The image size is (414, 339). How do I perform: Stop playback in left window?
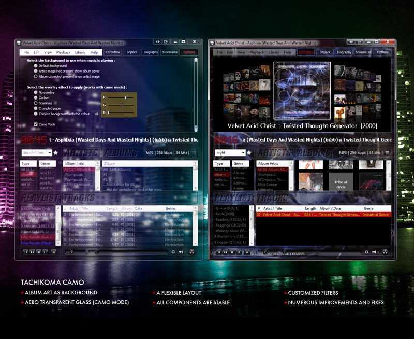(38, 252)
